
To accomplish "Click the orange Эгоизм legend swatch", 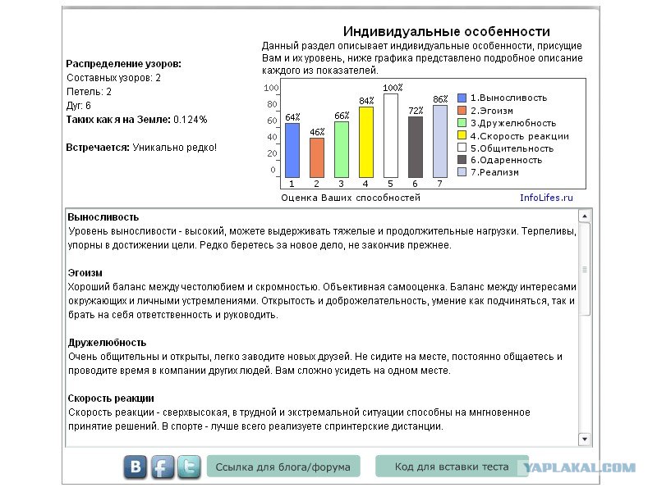I will [x=462, y=110].
